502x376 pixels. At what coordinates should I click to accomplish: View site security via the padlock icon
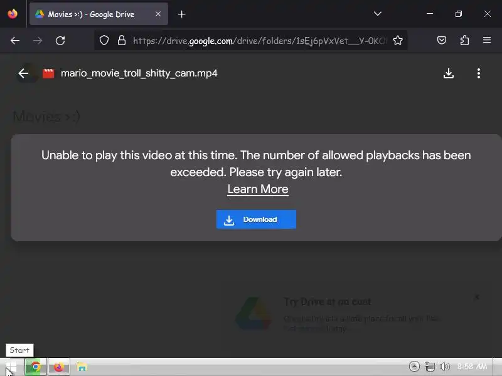pos(122,40)
